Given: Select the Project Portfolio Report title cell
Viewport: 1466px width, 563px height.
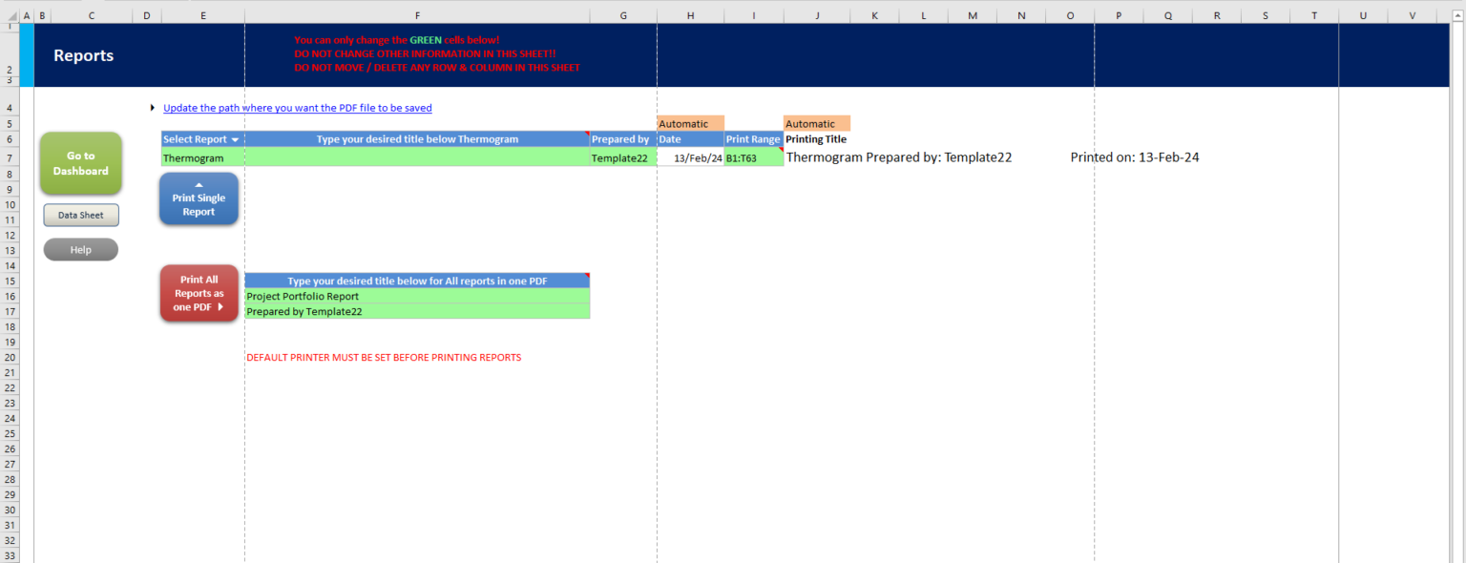Looking at the screenshot, I should point(417,296).
